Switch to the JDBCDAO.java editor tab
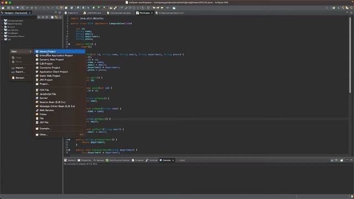Screen dimensions: 354x199 [x=92, y=13]
